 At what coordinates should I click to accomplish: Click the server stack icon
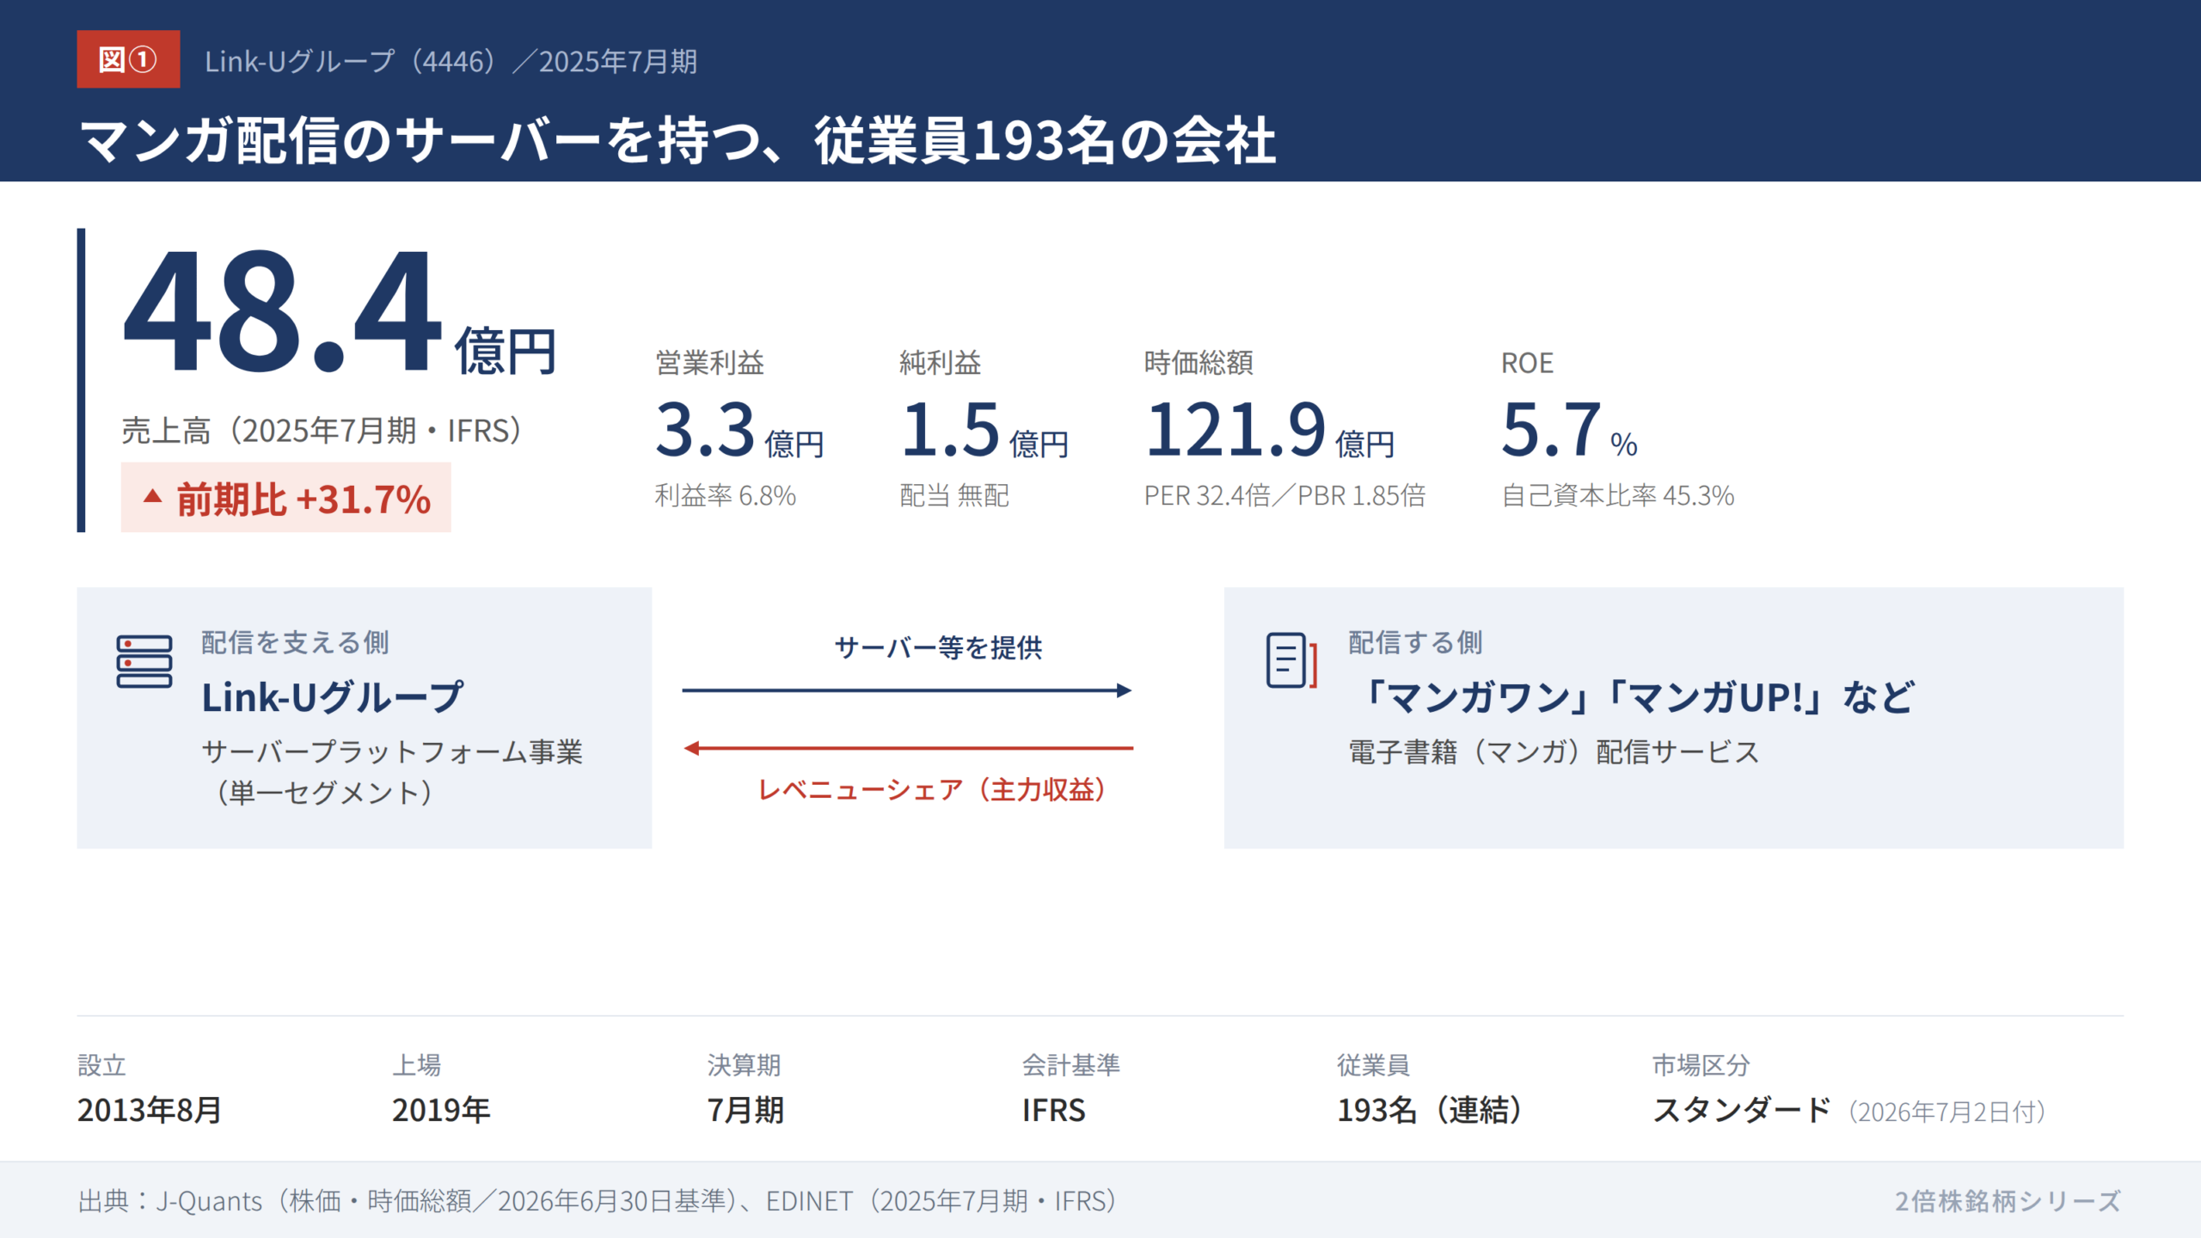[144, 661]
